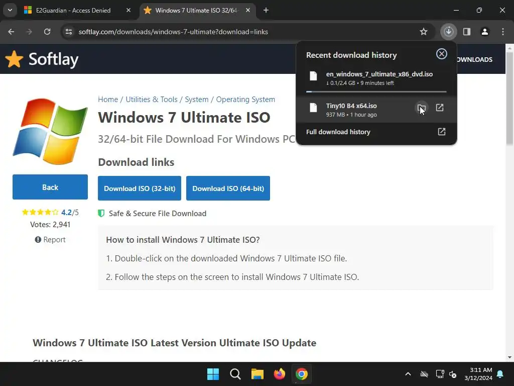Open a new browser tab

tap(266, 10)
